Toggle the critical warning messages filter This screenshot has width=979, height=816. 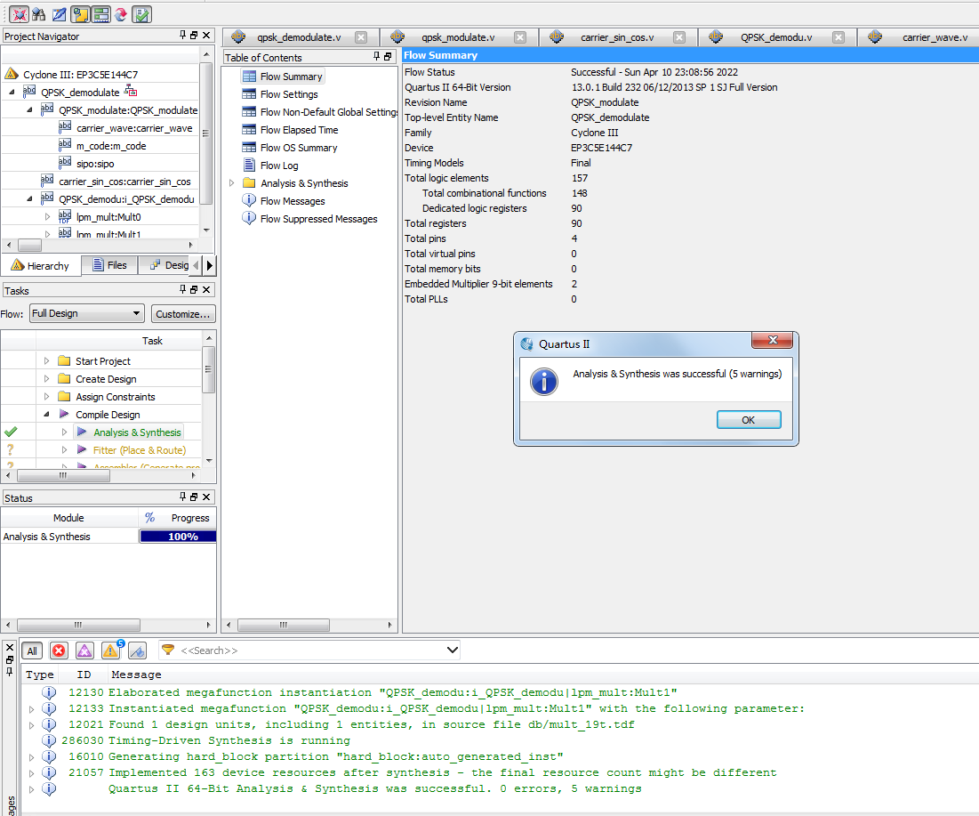pyautogui.click(x=84, y=650)
